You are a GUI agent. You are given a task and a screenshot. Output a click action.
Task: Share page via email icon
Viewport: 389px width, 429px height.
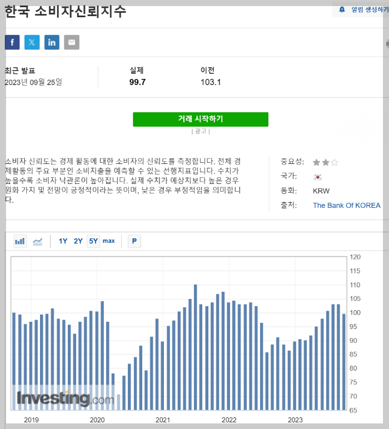(x=72, y=42)
